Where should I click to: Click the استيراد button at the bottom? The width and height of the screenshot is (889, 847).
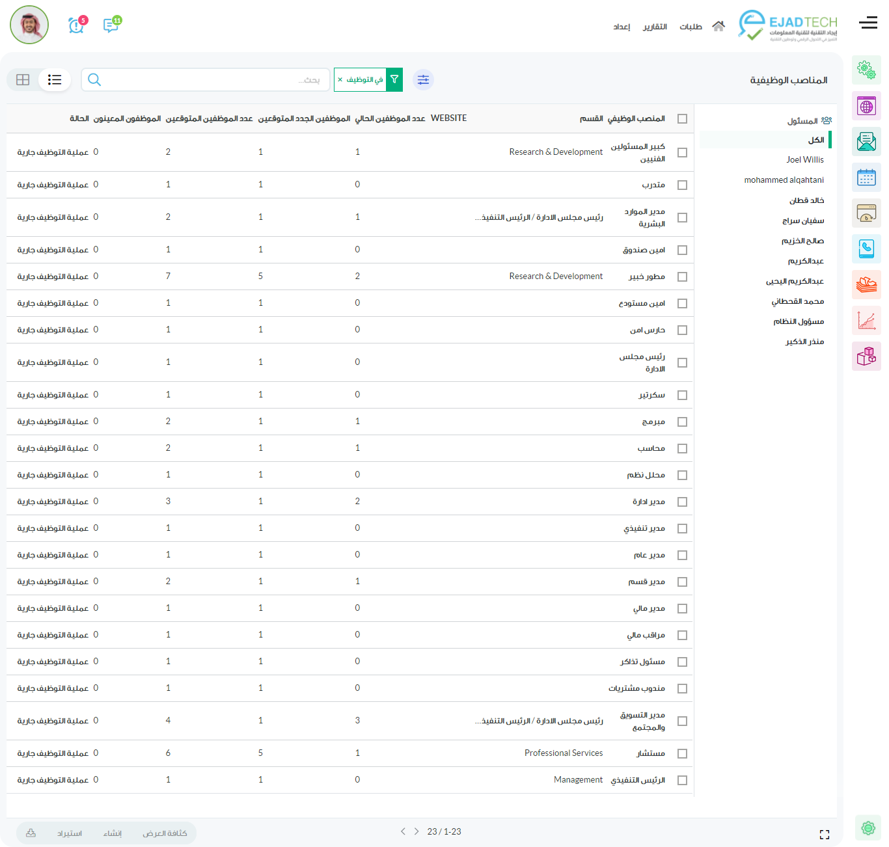70,833
